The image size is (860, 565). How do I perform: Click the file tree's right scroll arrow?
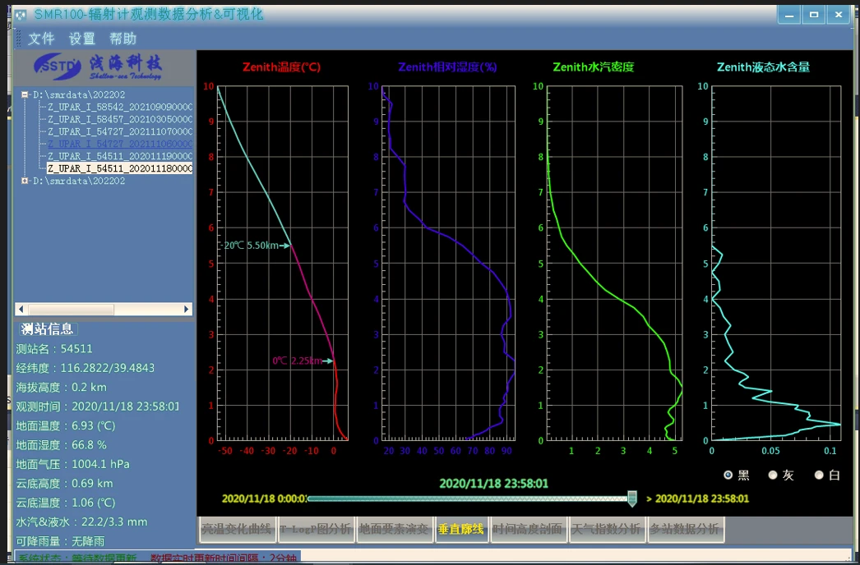click(x=187, y=310)
